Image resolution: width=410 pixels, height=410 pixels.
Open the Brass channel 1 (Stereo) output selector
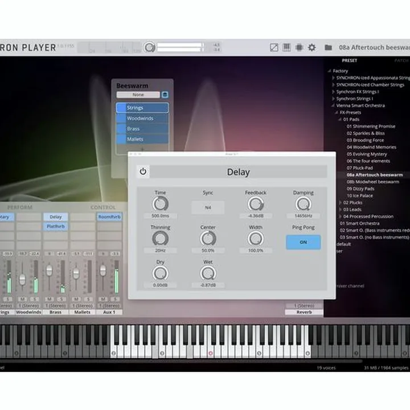pyautogui.click(x=55, y=306)
